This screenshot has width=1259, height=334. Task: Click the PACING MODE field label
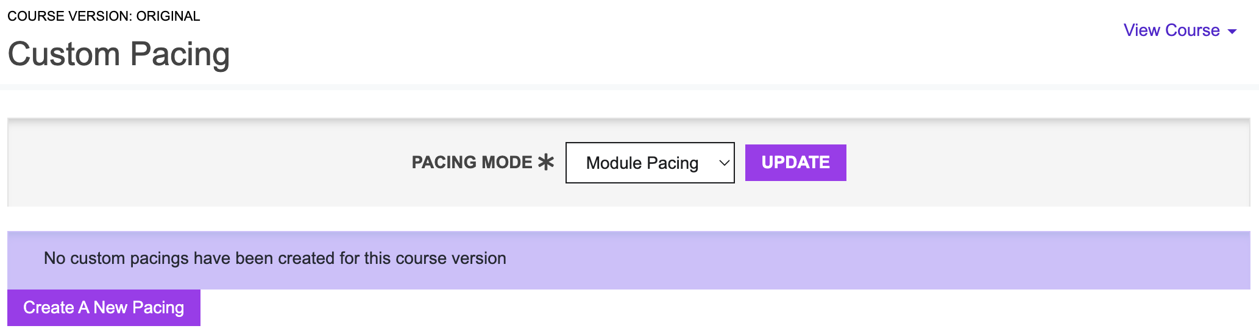(472, 162)
